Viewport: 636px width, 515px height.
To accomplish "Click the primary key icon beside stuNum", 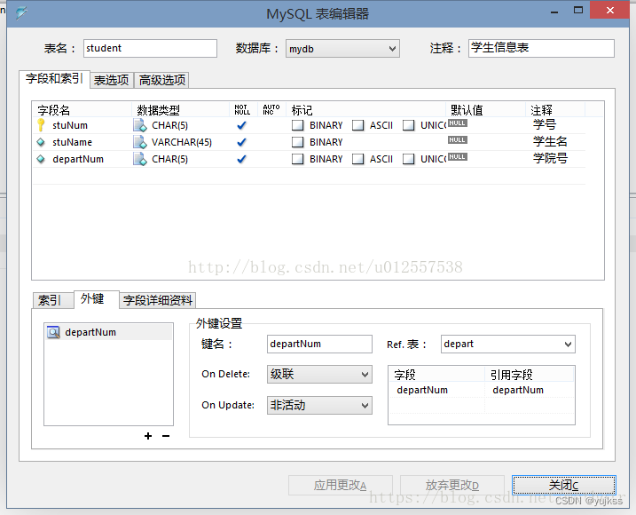I will 41,125.
